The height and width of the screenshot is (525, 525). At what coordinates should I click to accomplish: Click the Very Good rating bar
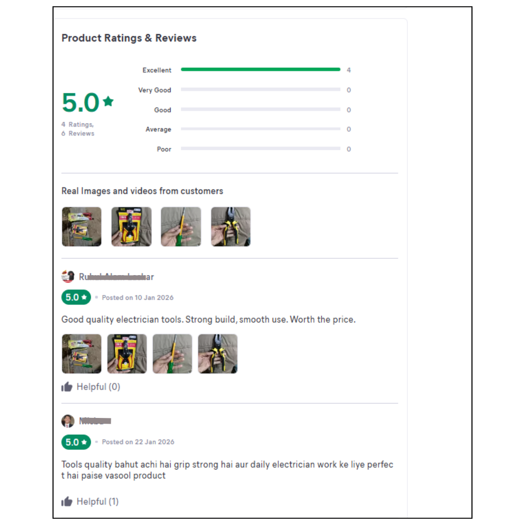[x=260, y=90]
